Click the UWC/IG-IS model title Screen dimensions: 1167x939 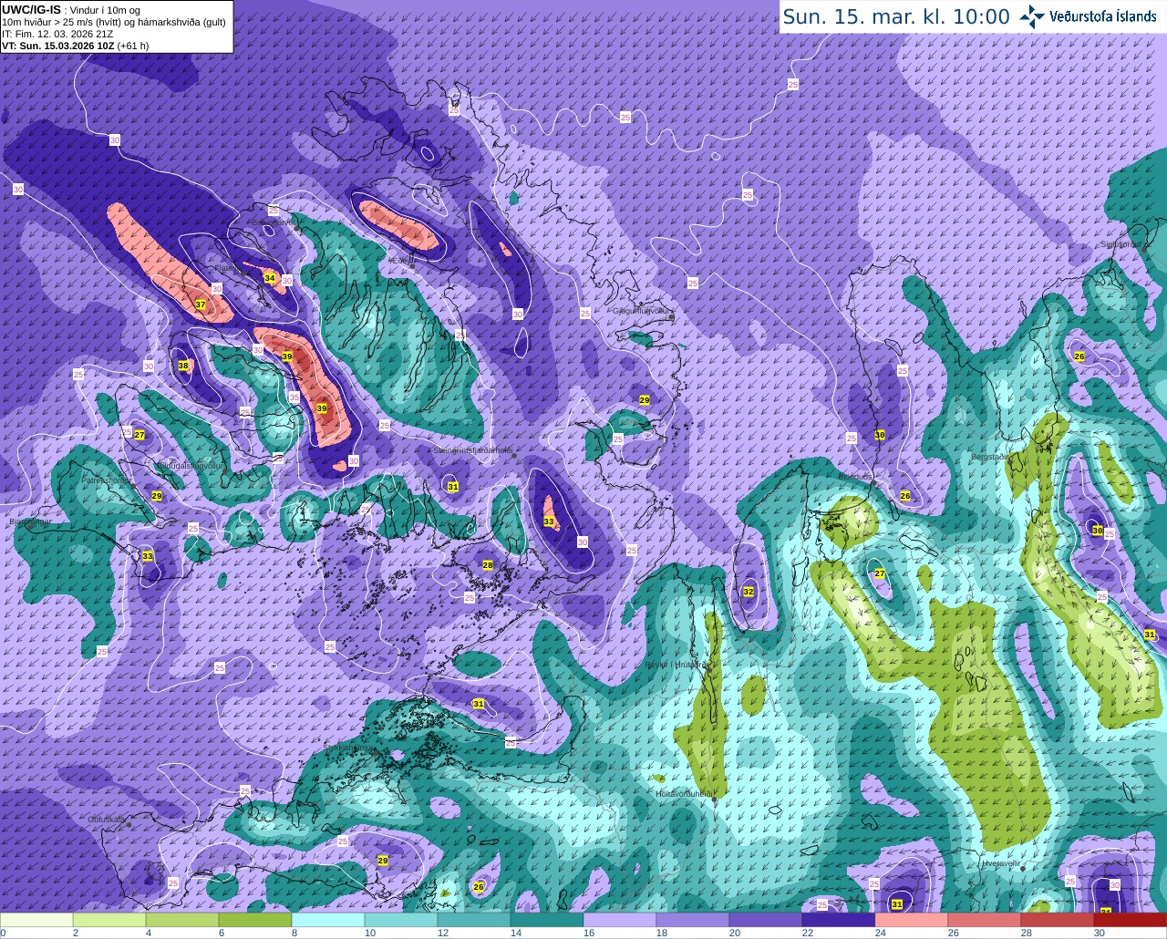click(x=31, y=9)
